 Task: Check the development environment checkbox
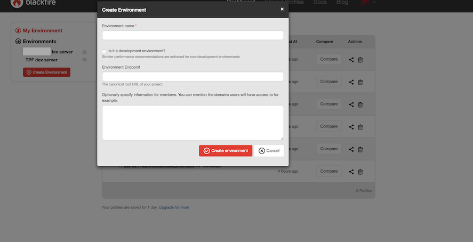[x=104, y=51]
